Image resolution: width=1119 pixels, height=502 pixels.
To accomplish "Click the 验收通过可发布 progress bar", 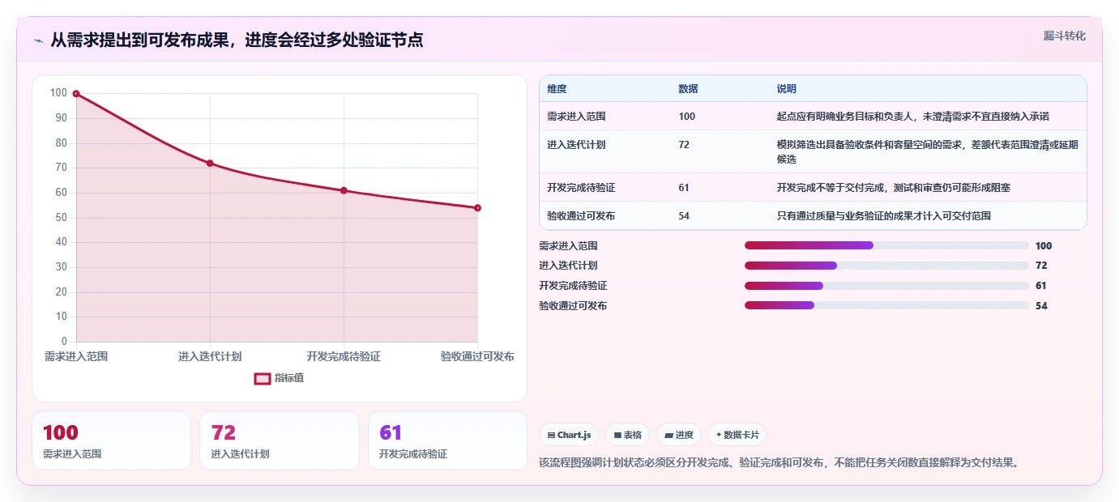I will coord(886,305).
